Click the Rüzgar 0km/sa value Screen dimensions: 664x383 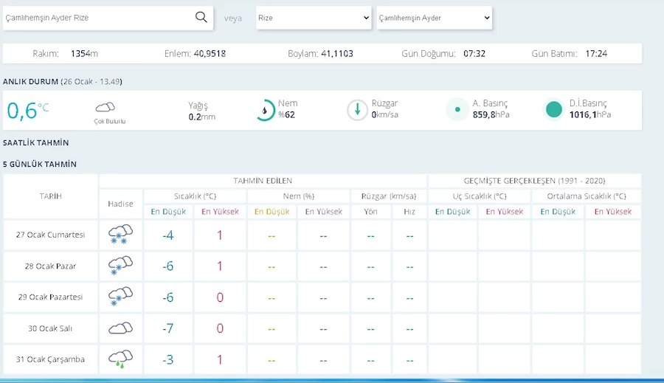click(384, 115)
